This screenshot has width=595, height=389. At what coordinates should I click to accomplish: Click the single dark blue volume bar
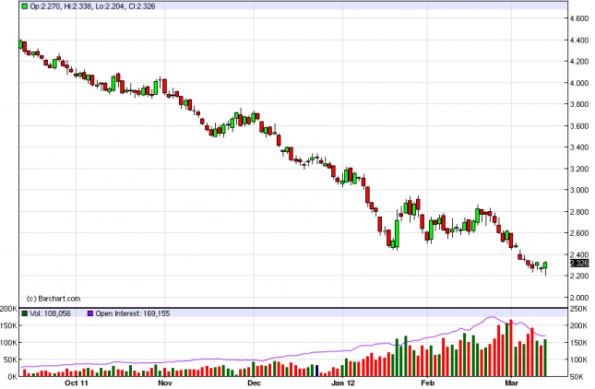(x=316, y=371)
